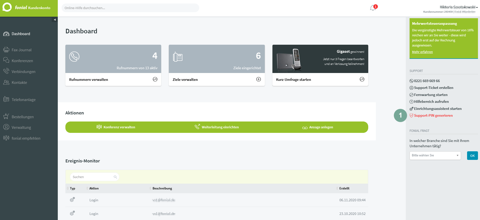The height and width of the screenshot is (220, 480).
Task: Open the Bitte wählen Sie dropdown
Action: [x=435, y=156]
